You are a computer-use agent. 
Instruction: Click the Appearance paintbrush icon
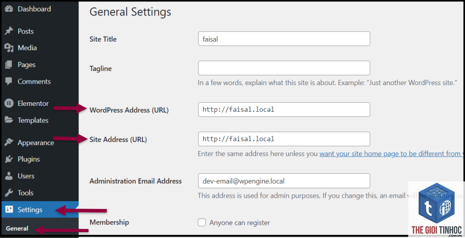coord(9,143)
